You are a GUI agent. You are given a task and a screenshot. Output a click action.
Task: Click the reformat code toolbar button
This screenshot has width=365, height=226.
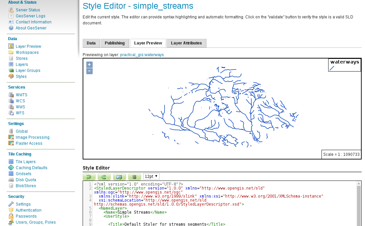134,177
